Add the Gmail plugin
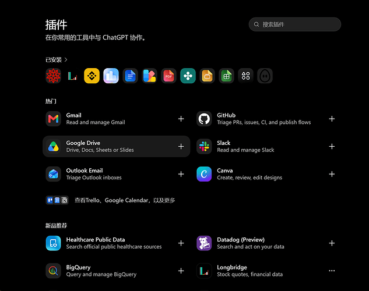Image resolution: width=369 pixels, height=291 pixels. [181, 119]
